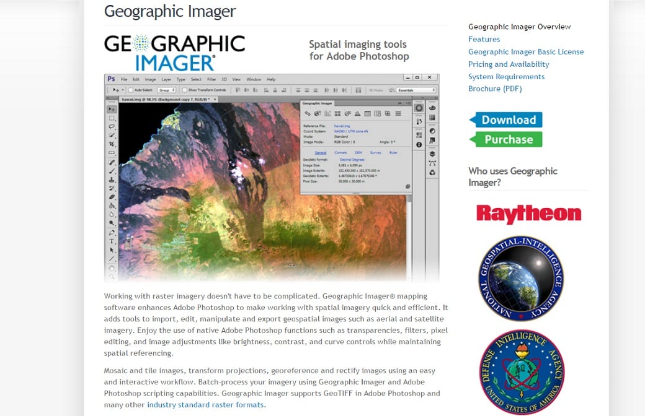Select the Type tool

click(x=112, y=241)
